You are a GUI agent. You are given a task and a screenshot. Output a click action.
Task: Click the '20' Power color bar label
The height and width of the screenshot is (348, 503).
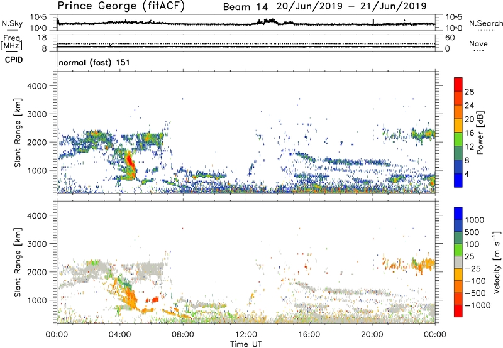[x=469, y=119]
